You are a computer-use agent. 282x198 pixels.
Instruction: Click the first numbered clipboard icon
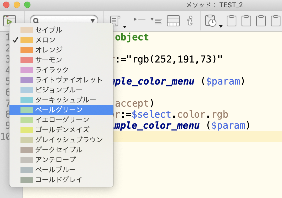[231, 20]
